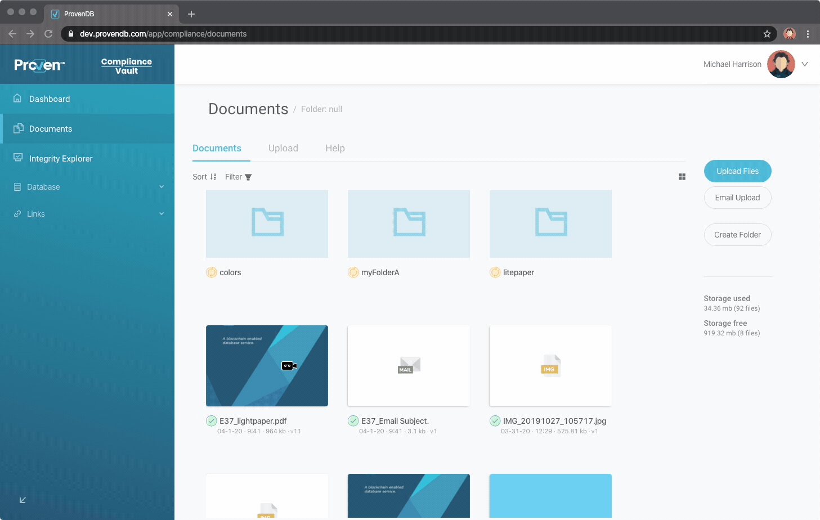The image size is (820, 520).
Task: Open user menu dropdown chevron
Action: pyautogui.click(x=805, y=64)
